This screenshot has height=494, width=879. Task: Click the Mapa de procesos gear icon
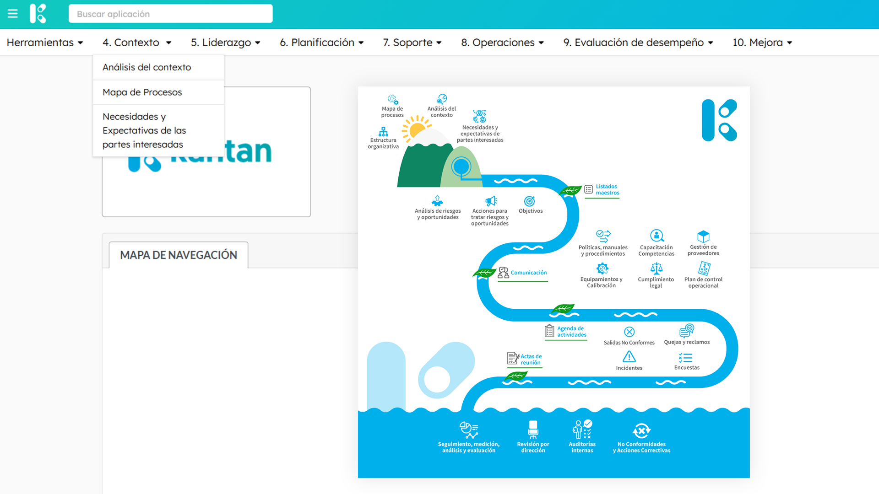point(393,100)
